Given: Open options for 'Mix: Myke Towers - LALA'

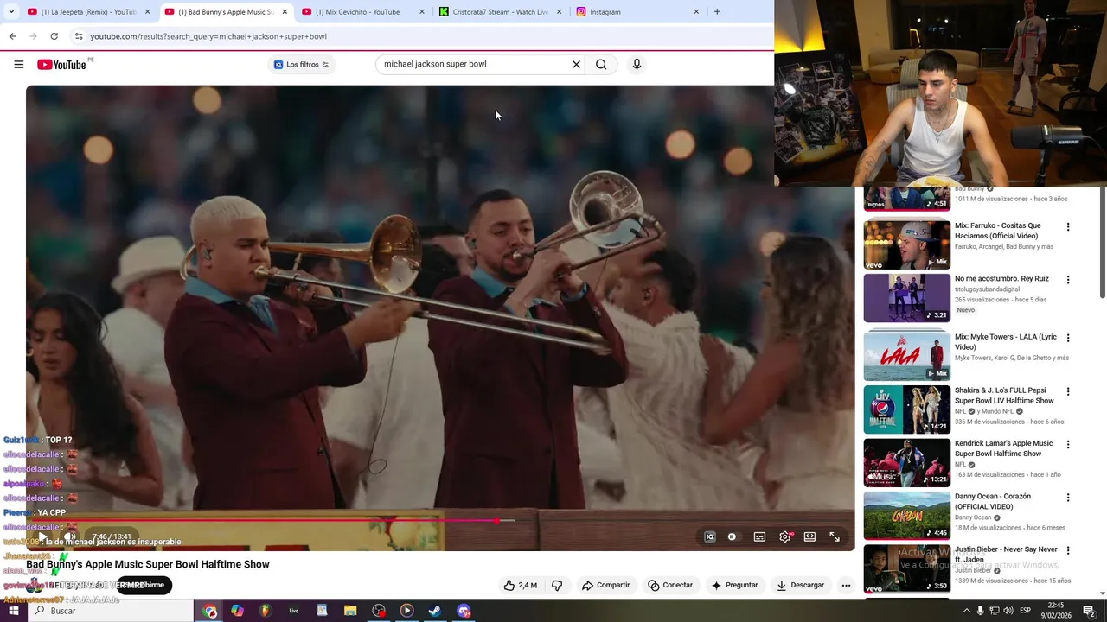Looking at the screenshot, I should point(1068,338).
